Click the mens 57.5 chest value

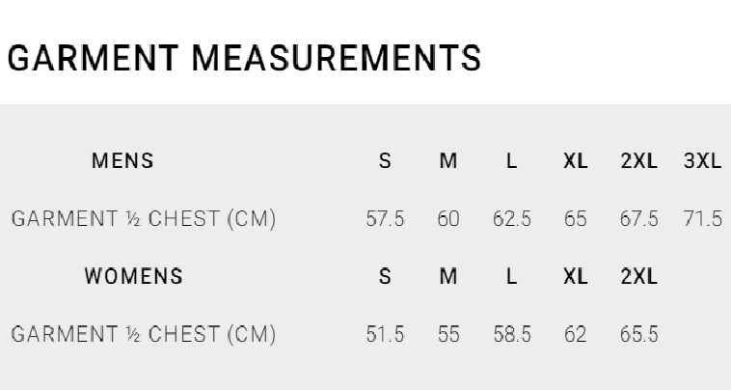tap(385, 219)
